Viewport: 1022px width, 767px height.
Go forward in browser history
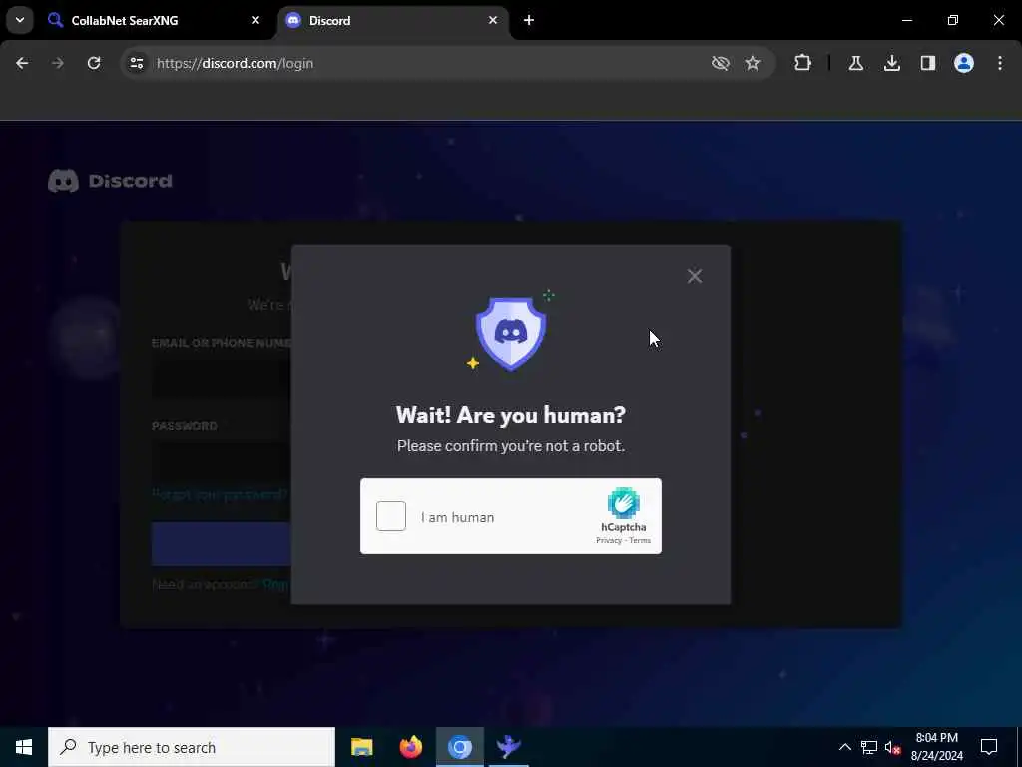point(58,63)
